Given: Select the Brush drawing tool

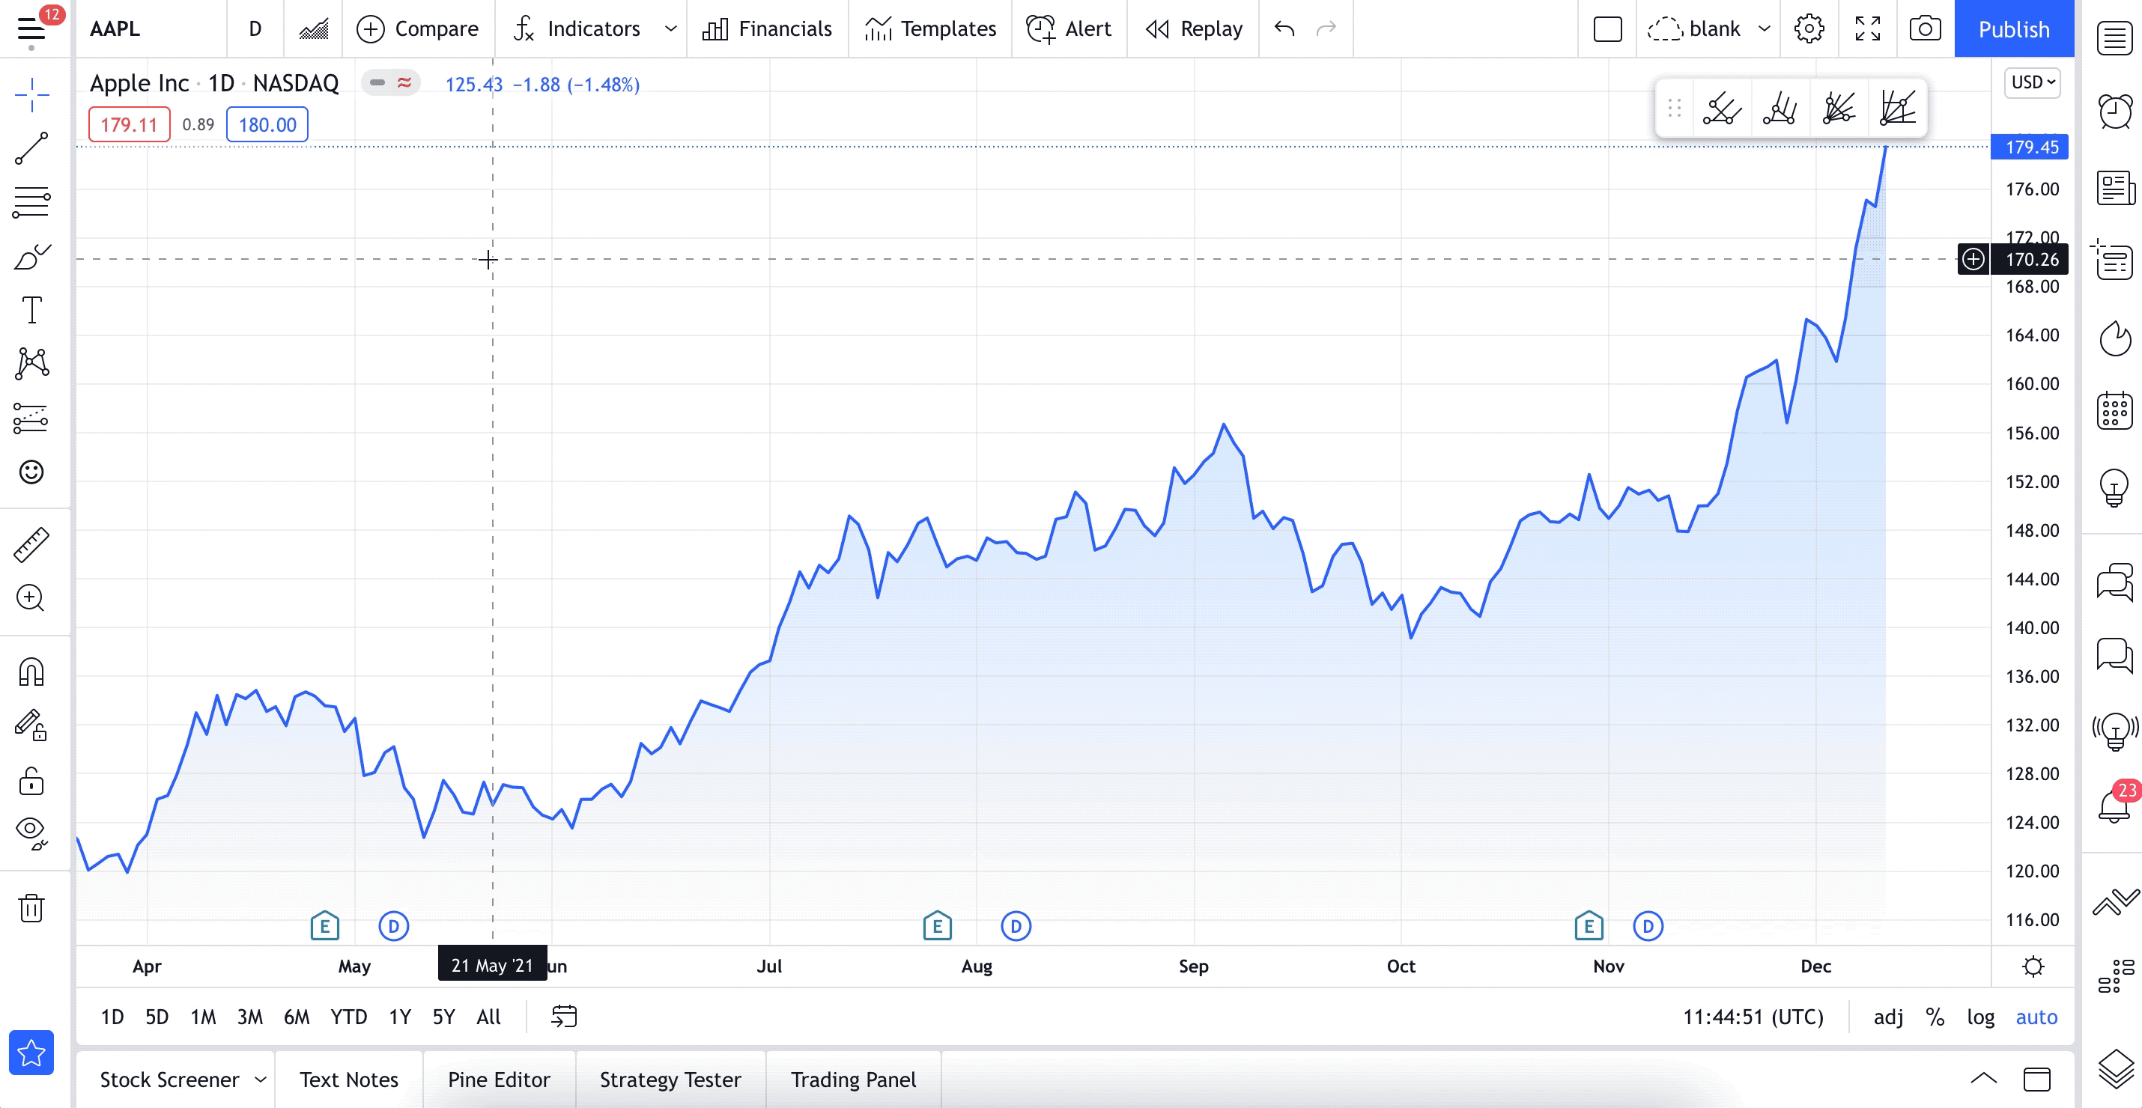Looking at the screenshot, I should coord(31,257).
